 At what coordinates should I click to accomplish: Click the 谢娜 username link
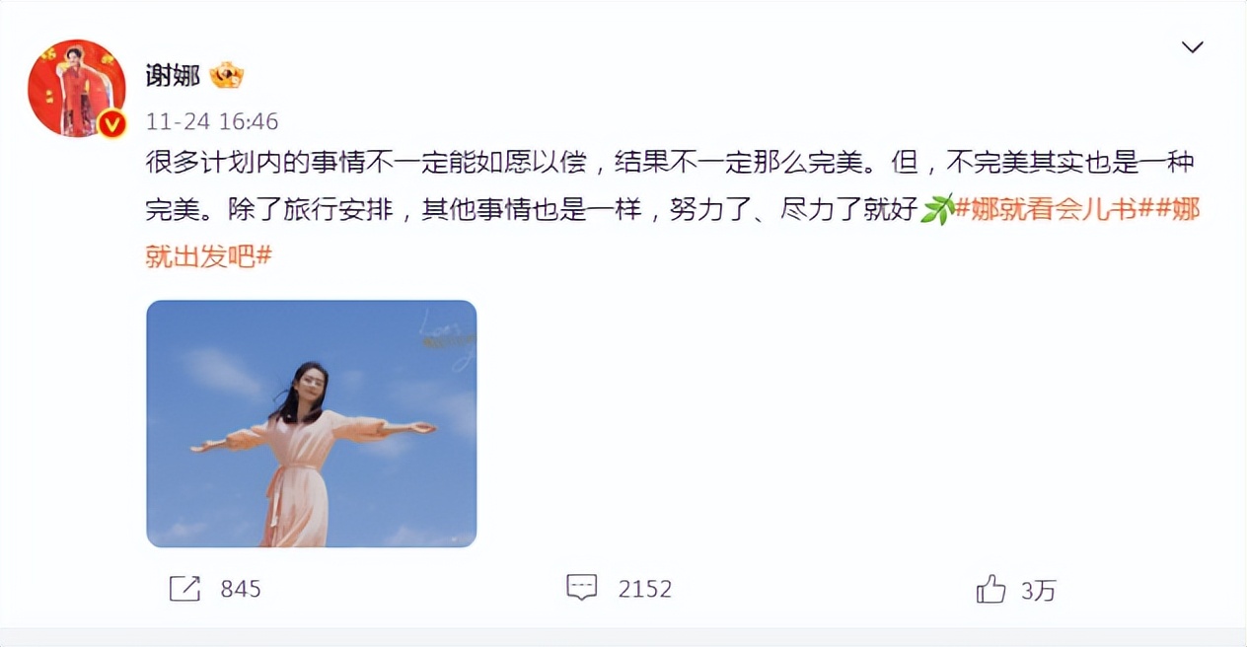click(x=173, y=75)
